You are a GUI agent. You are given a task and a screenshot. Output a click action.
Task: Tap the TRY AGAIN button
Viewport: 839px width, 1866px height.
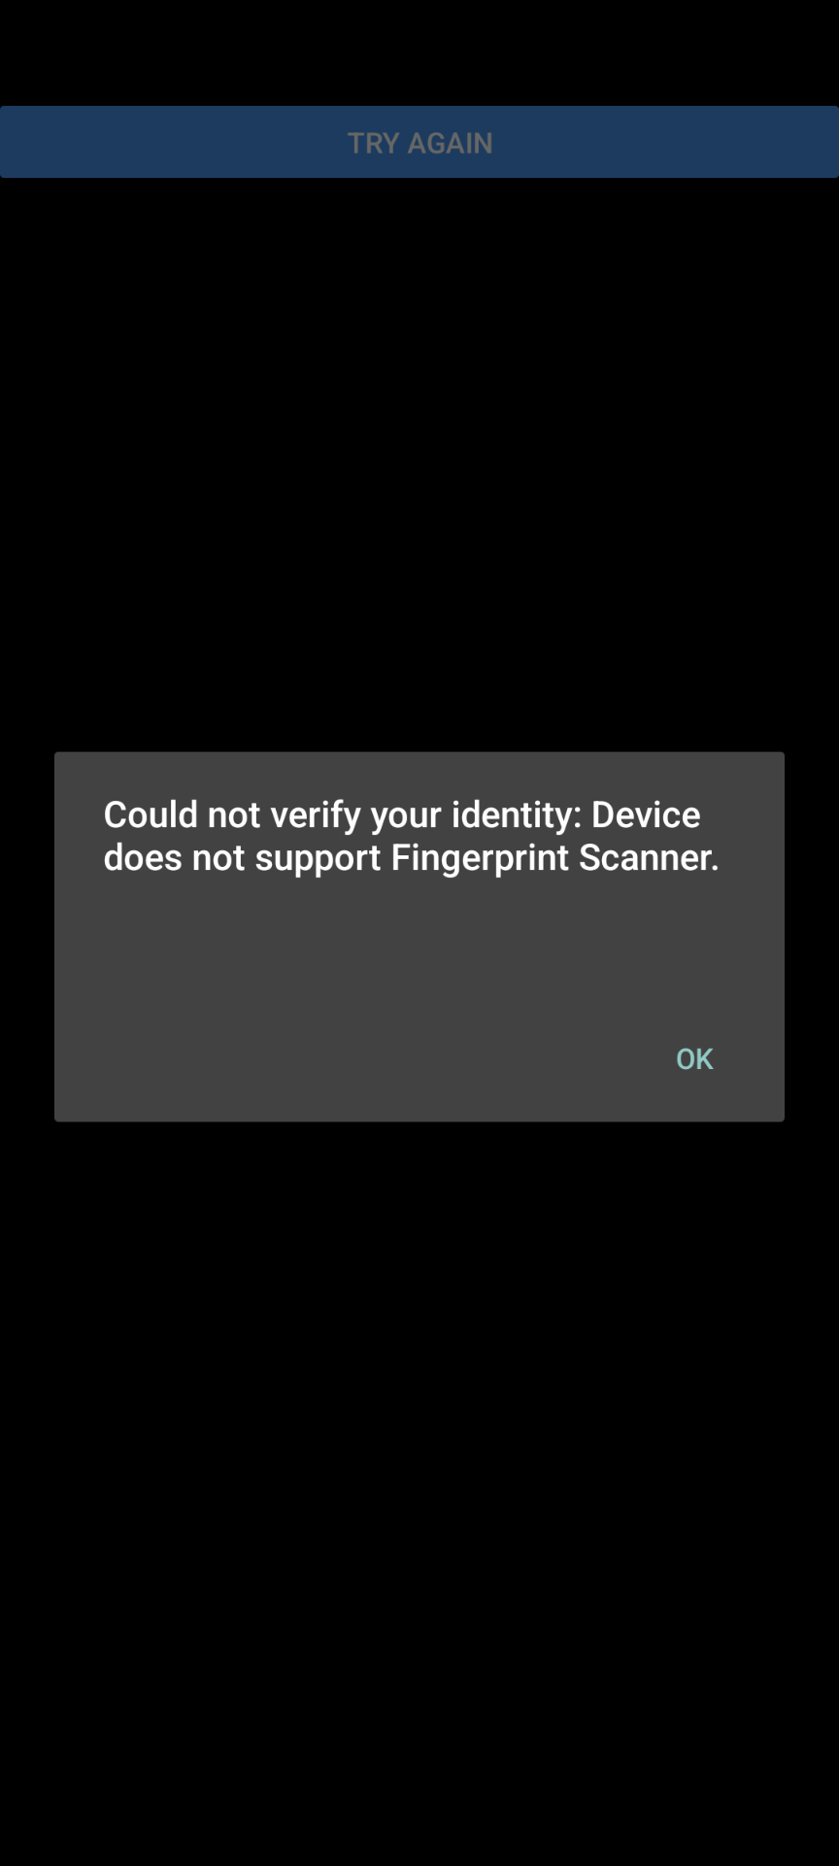click(x=419, y=142)
